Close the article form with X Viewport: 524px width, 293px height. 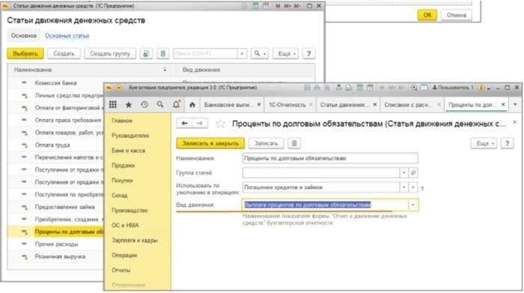coord(515,122)
